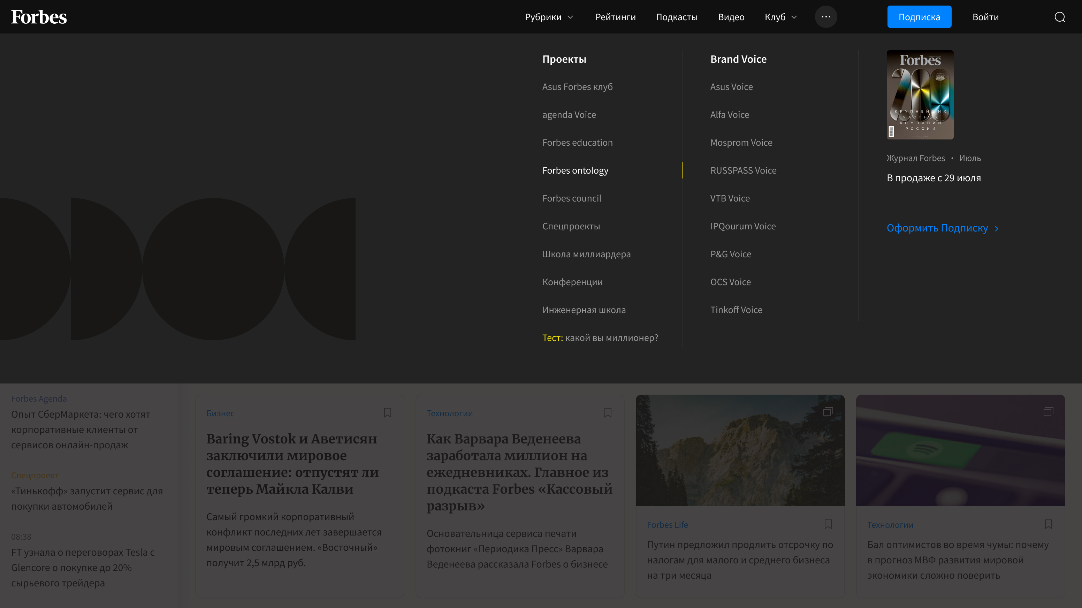Click arrow next to Оформить Подписку
The height and width of the screenshot is (608, 1082).
996,228
